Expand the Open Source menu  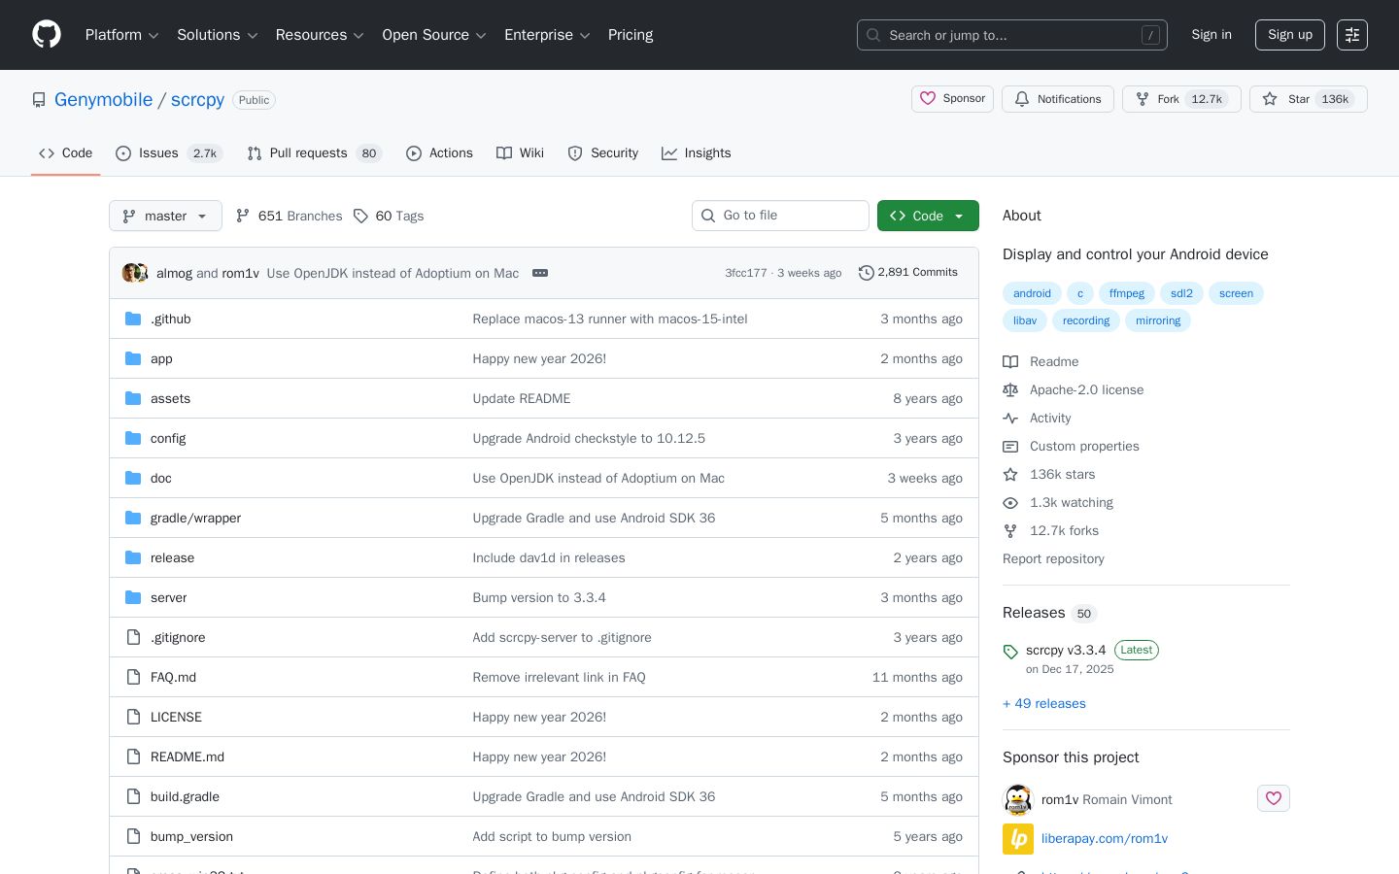[434, 35]
